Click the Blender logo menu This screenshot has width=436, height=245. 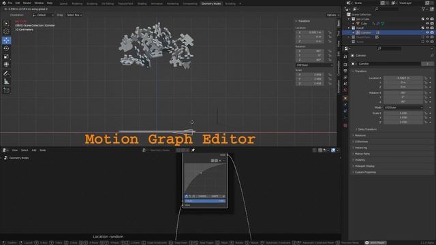[4, 3]
